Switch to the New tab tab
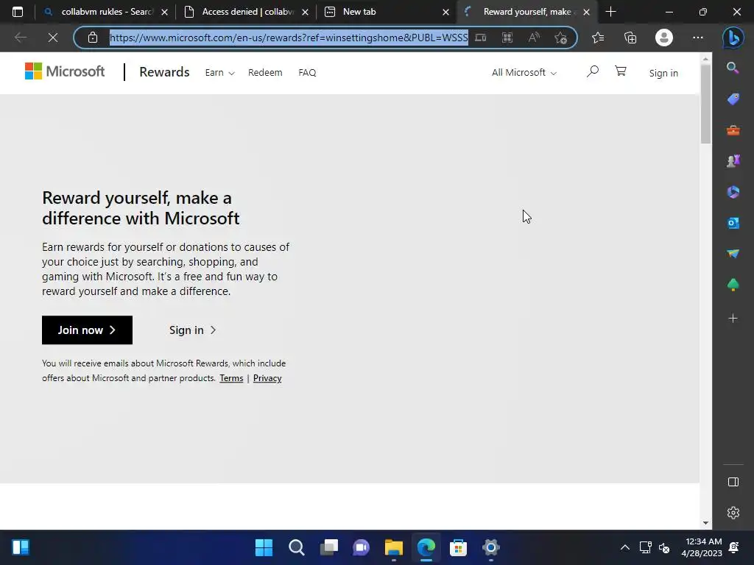Viewport: 754px width, 565px height. pyautogui.click(x=388, y=12)
